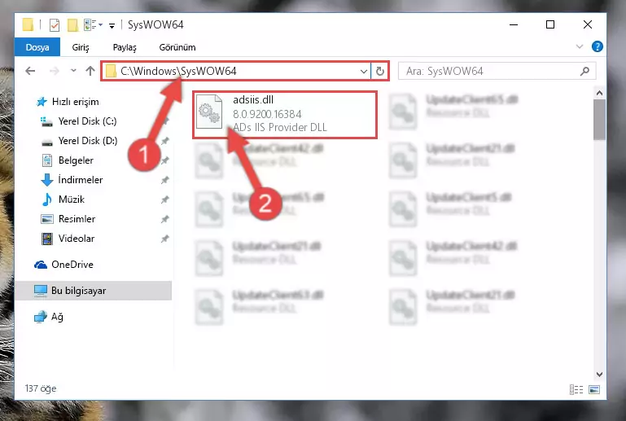Open Yerel Disk (C:) in the sidebar

click(x=79, y=121)
